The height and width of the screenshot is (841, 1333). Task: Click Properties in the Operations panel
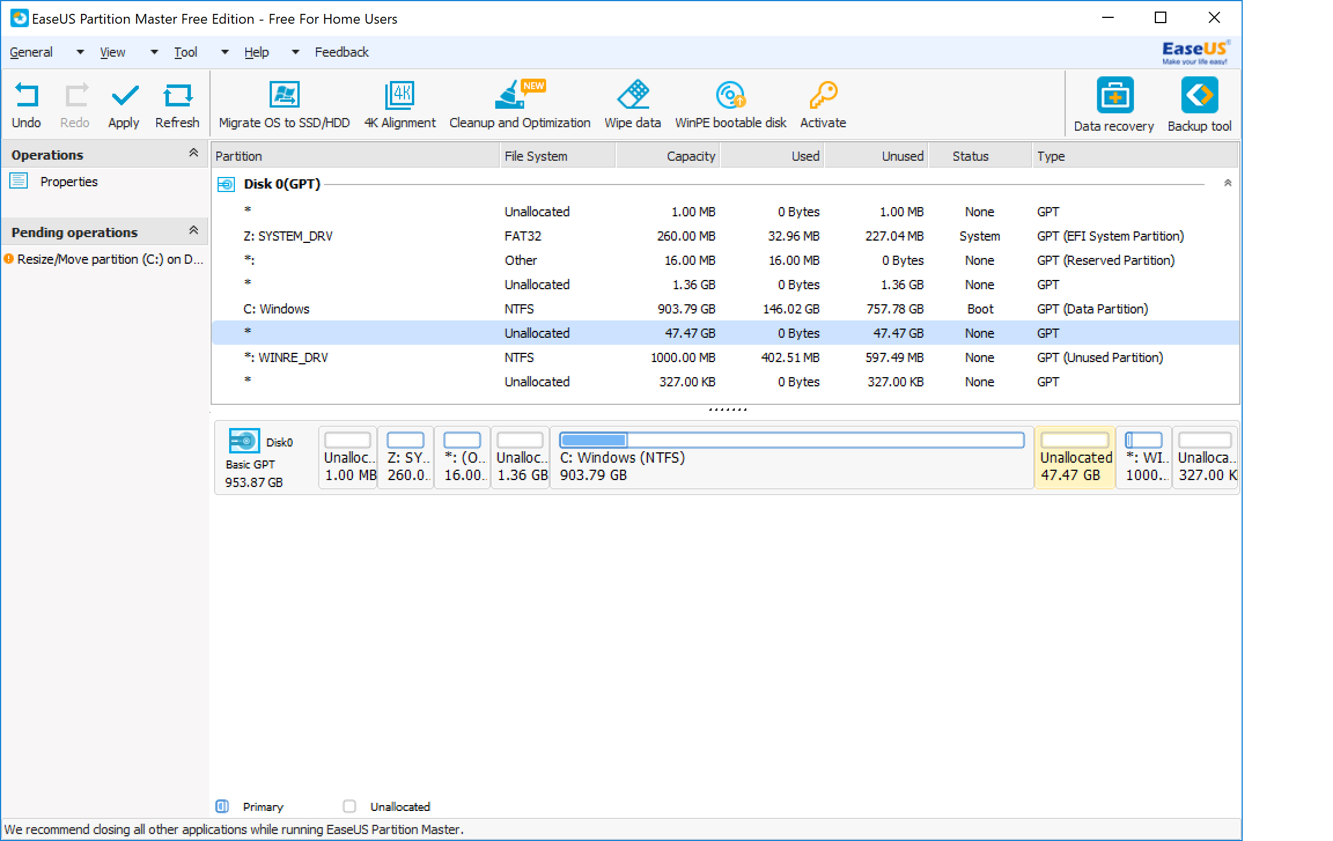tap(69, 182)
